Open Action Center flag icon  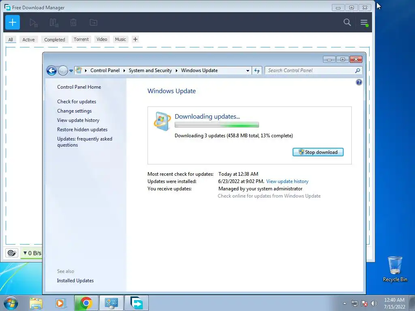pyautogui.click(x=364, y=303)
